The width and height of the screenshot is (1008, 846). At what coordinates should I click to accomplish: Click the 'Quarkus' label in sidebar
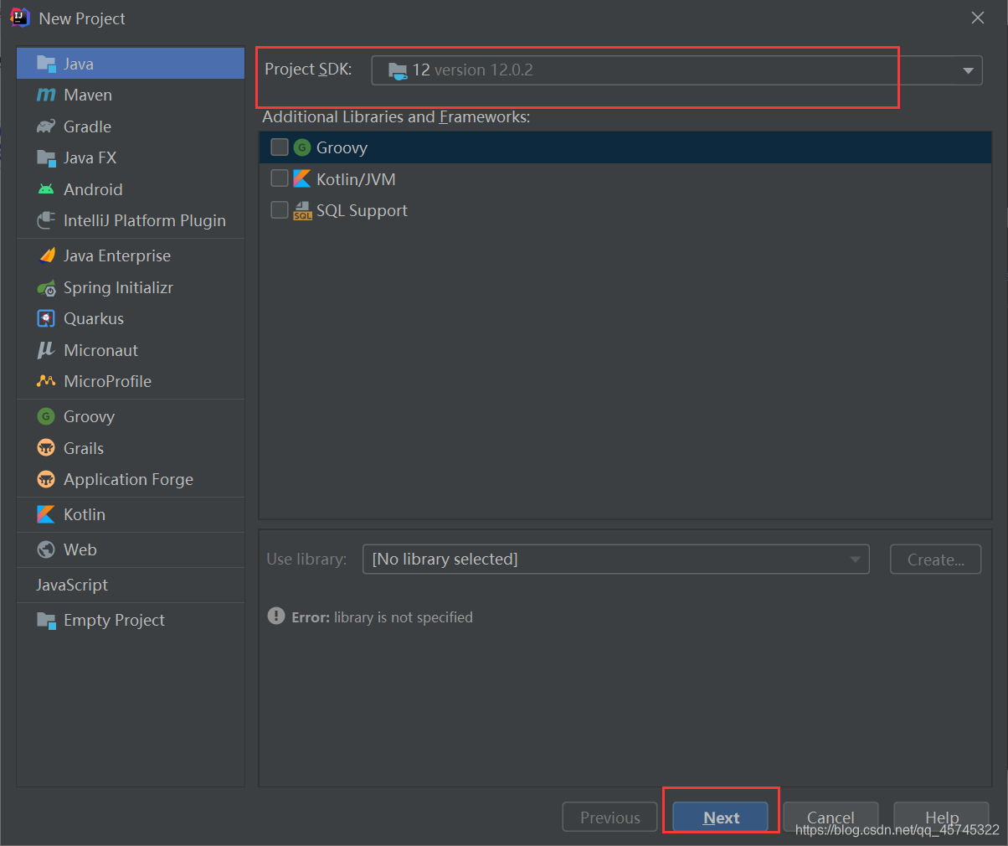[94, 318]
